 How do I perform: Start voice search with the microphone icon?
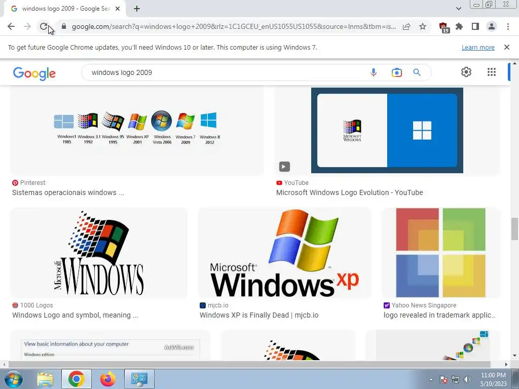point(374,72)
